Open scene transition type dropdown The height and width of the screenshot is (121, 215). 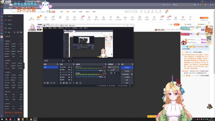113,67
